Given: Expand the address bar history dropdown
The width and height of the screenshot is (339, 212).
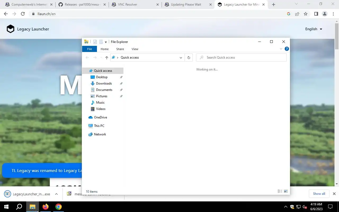Looking at the screenshot, I should click(181, 58).
